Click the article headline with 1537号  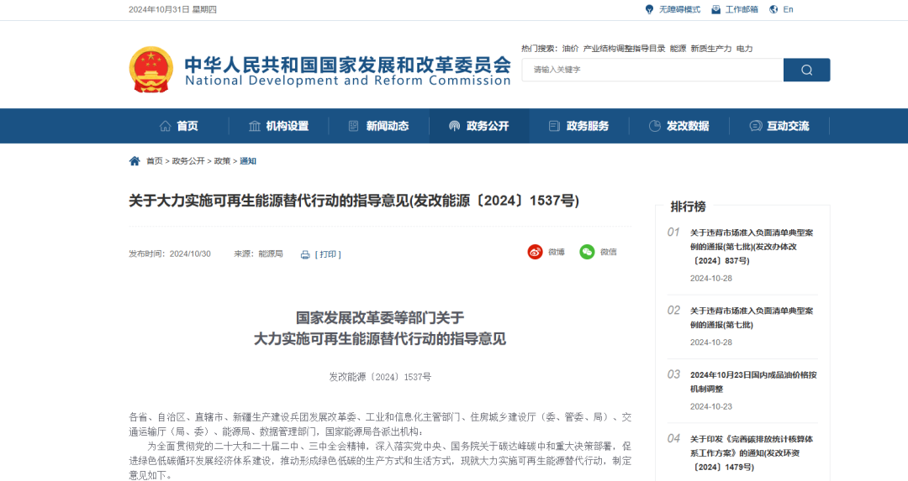click(x=354, y=201)
